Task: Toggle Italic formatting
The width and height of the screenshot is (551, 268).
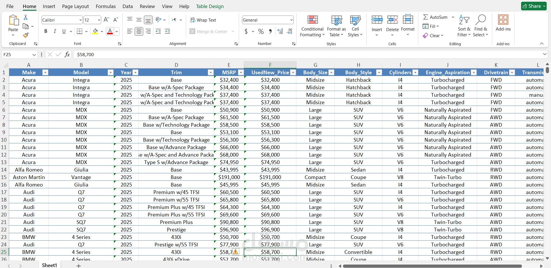Action: [55, 31]
